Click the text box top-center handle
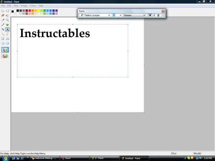Viewport: 215px width, 161px height. pyautogui.click(x=73, y=24)
